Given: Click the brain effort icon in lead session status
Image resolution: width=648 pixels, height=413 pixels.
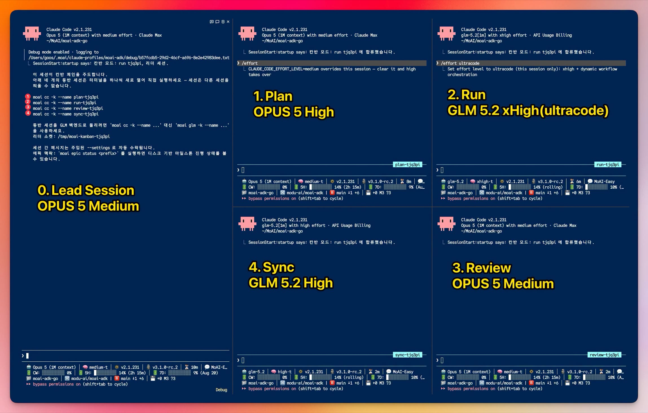Looking at the screenshot, I should click(x=85, y=367).
